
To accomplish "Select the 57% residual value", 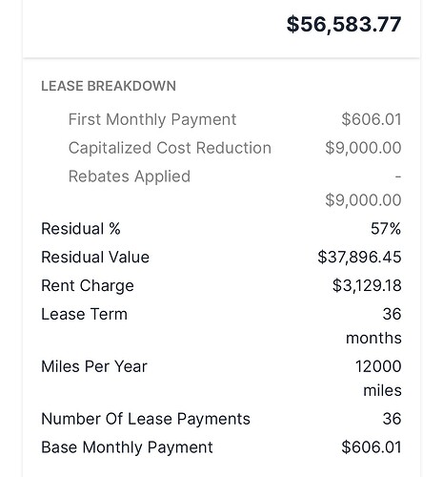I will (x=386, y=229).
